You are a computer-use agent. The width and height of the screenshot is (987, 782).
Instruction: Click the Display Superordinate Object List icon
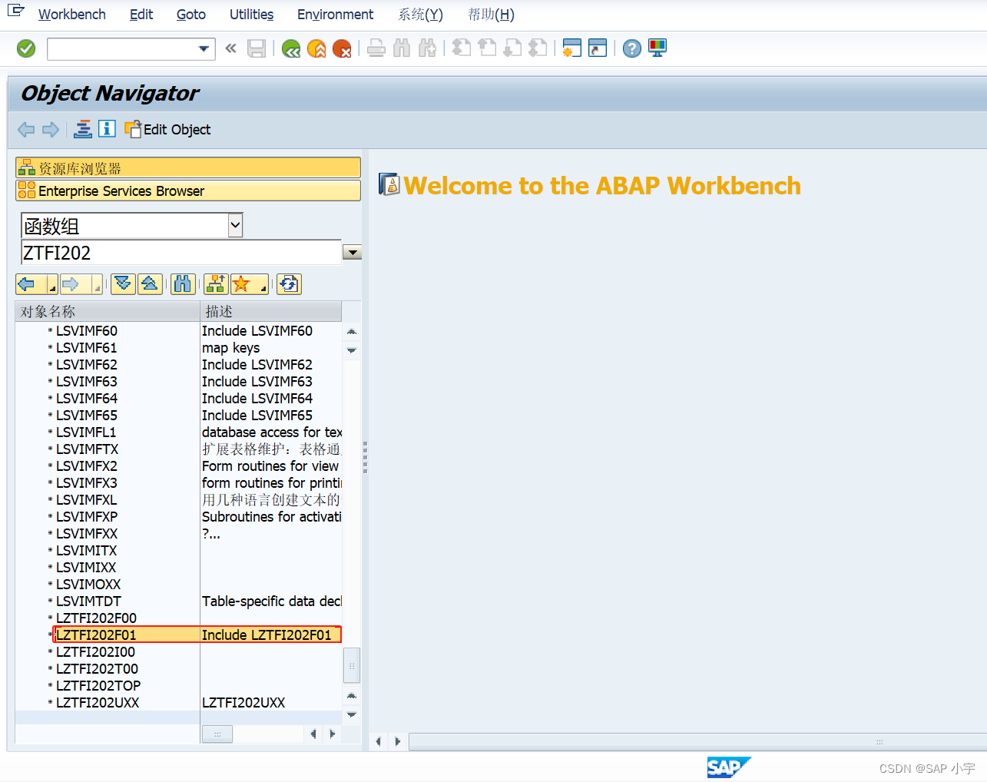(216, 284)
